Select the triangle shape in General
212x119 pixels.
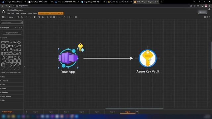[7, 50]
